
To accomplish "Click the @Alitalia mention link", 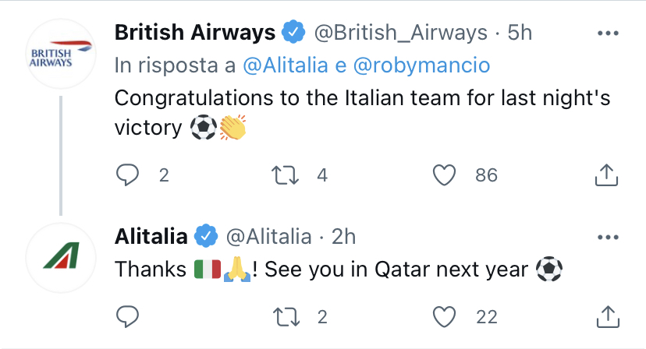I will [285, 66].
